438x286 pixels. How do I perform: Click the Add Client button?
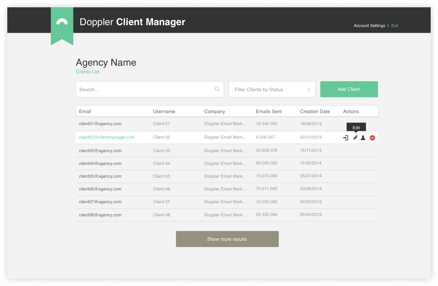pyautogui.click(x=349, y=89)
